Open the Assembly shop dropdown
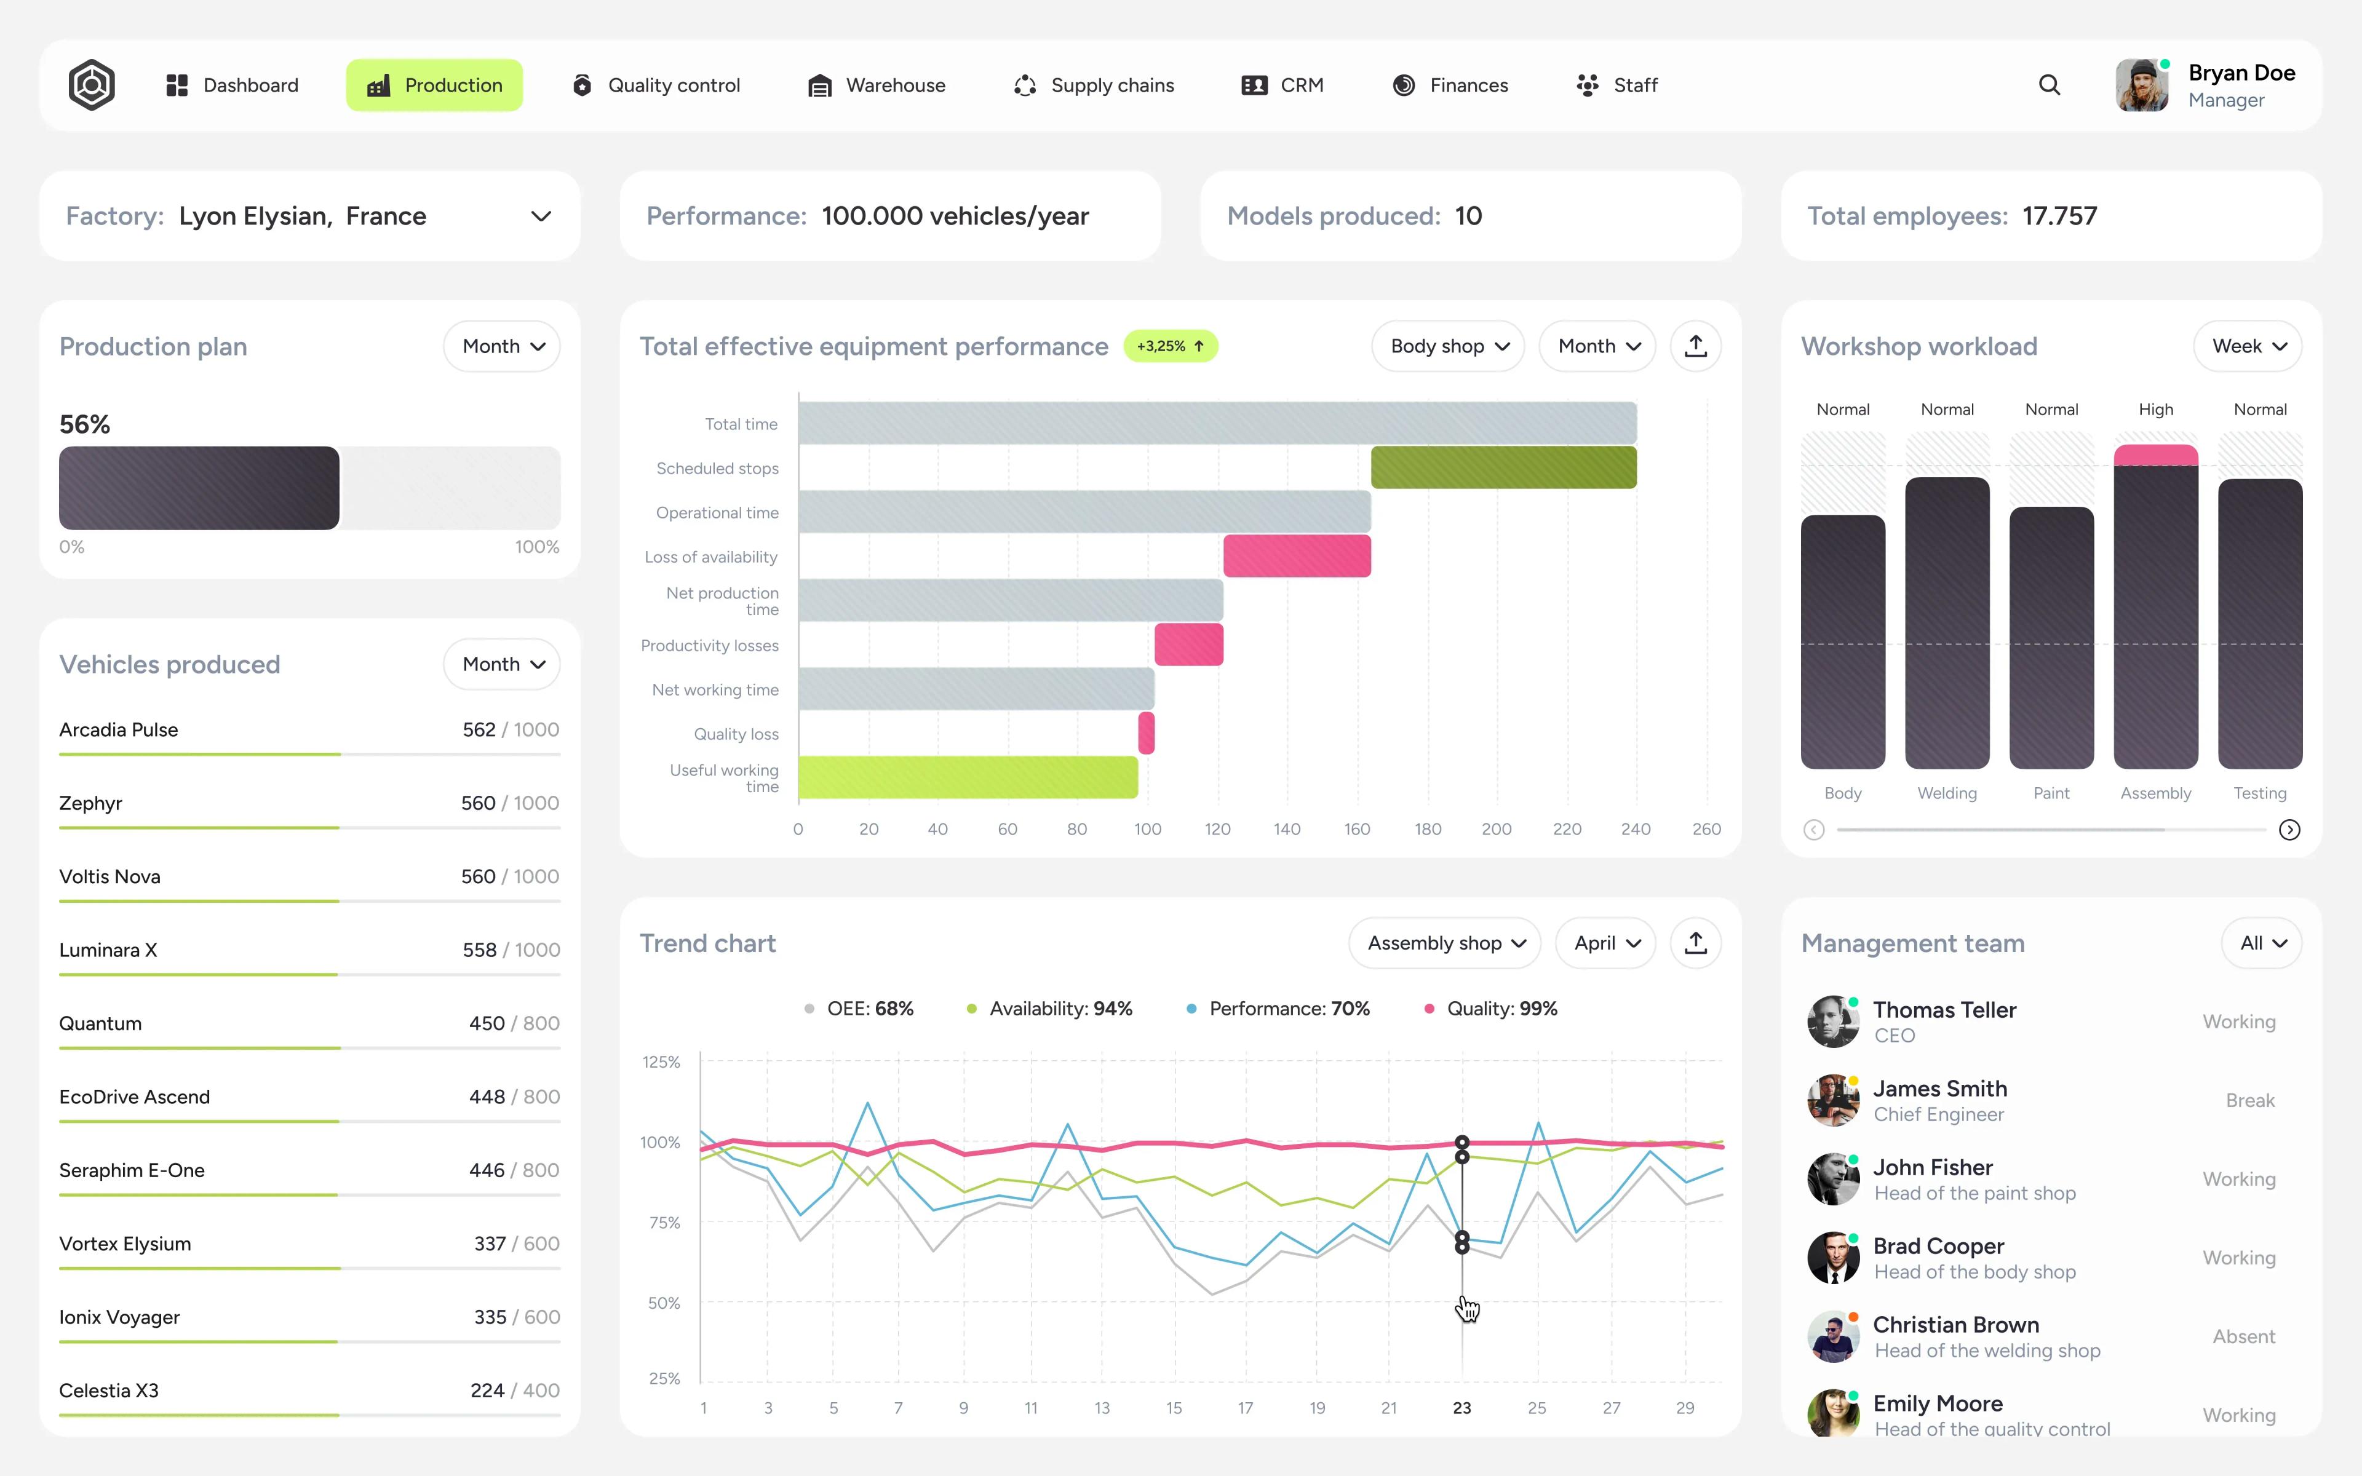This screenshot has height=1476, width=2362. pyautogui.click(x=1444, y=943)
